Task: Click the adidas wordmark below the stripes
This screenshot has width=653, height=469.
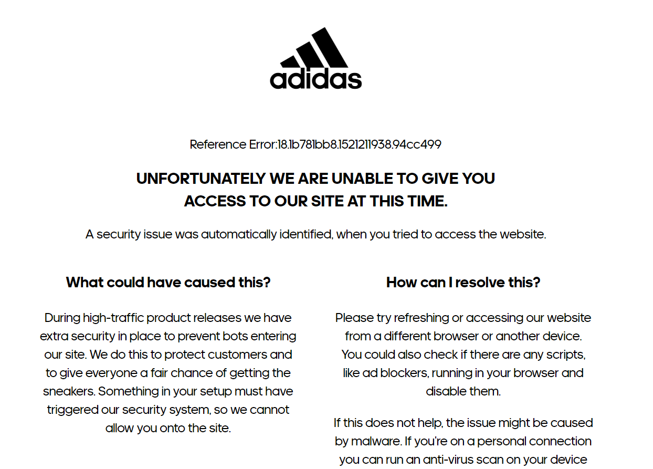Action: pos(315,79)
